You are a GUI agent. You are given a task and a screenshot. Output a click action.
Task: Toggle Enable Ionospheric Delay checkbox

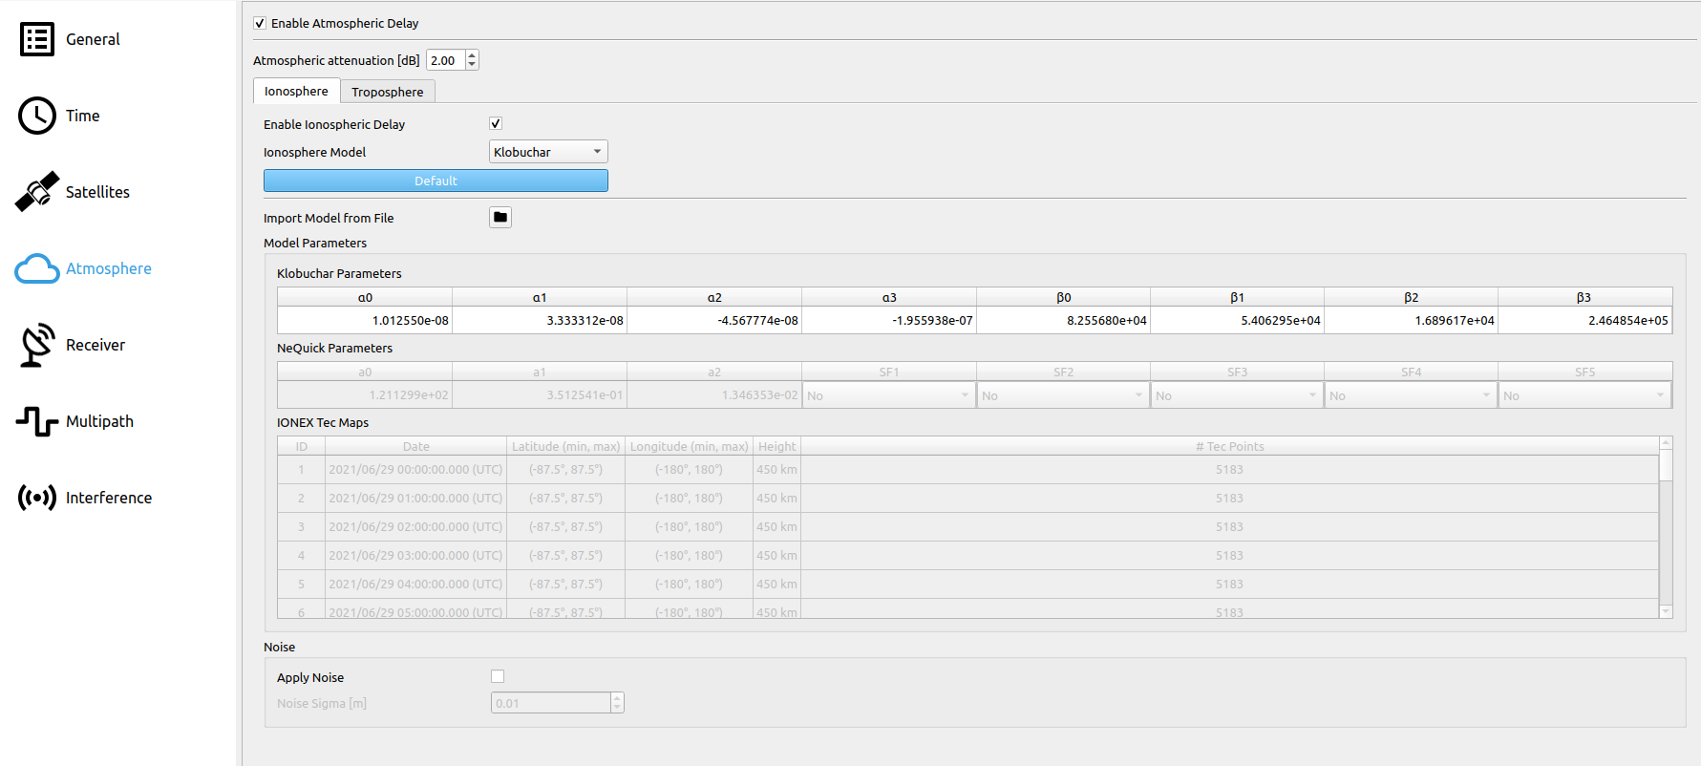point(496,123)
